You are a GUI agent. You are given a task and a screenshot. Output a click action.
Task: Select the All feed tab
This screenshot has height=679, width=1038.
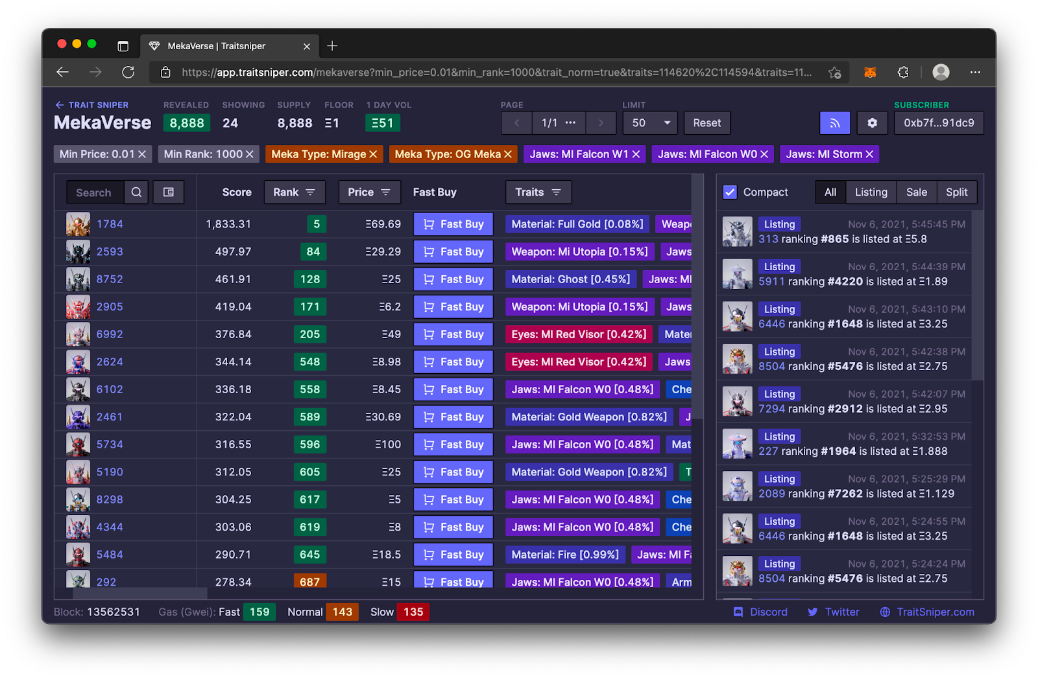coord(830,192)
